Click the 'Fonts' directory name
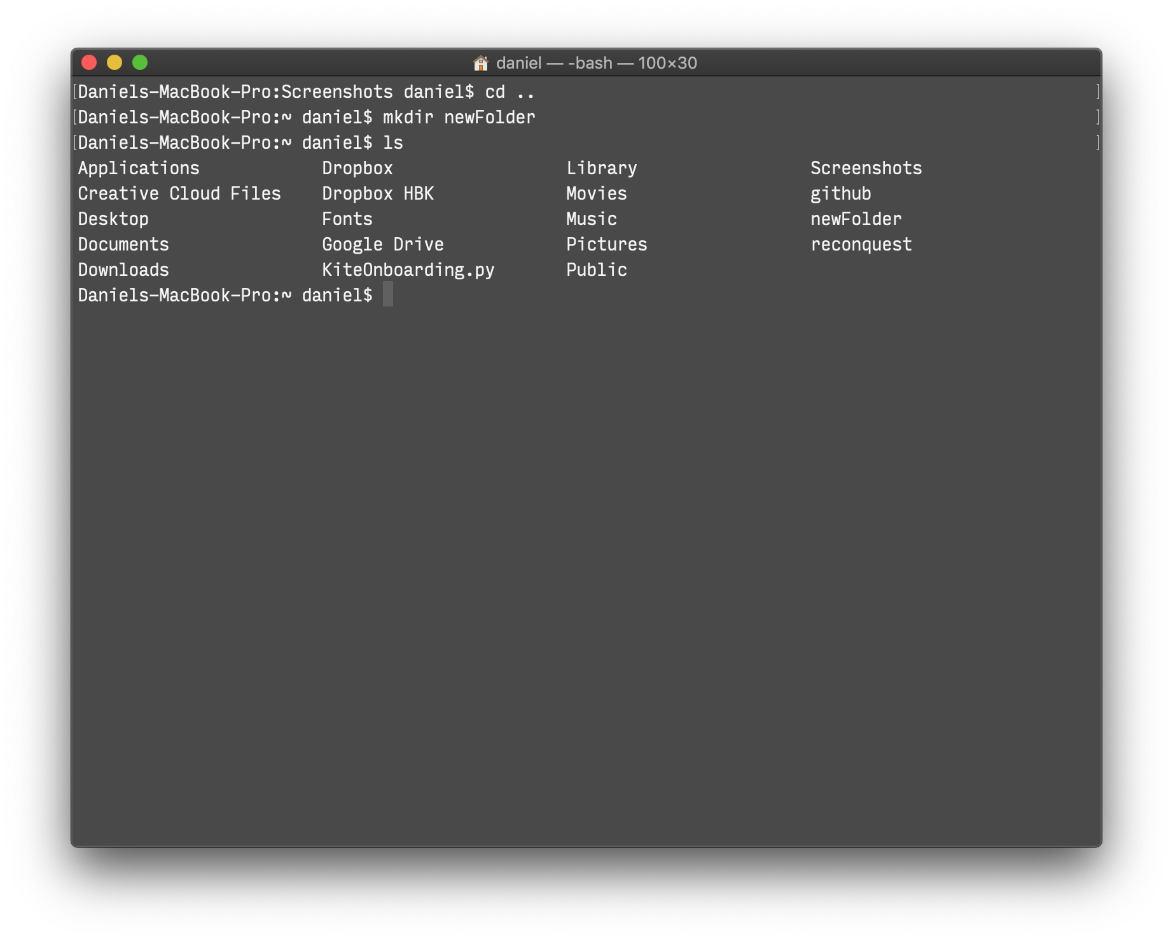The image size is (1173, 941). tap(347, 219)
